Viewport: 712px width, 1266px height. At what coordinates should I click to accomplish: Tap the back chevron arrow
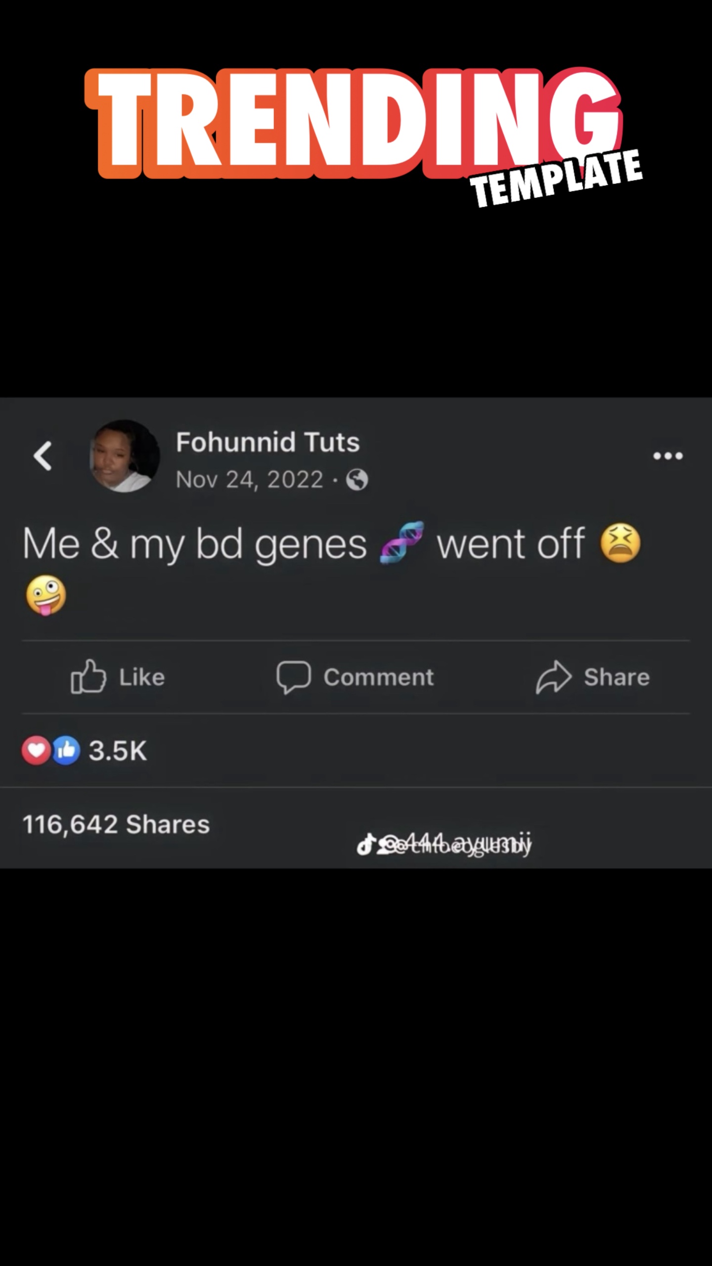pos(43,455)
